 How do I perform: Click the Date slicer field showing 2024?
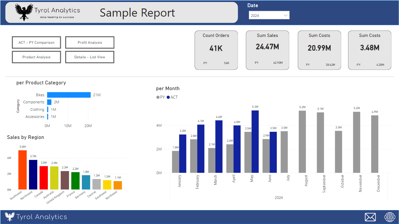click(266, 15)
